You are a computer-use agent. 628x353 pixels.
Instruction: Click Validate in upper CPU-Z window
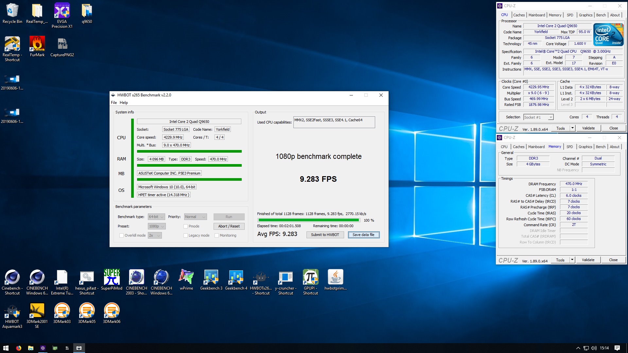point(588,128)
